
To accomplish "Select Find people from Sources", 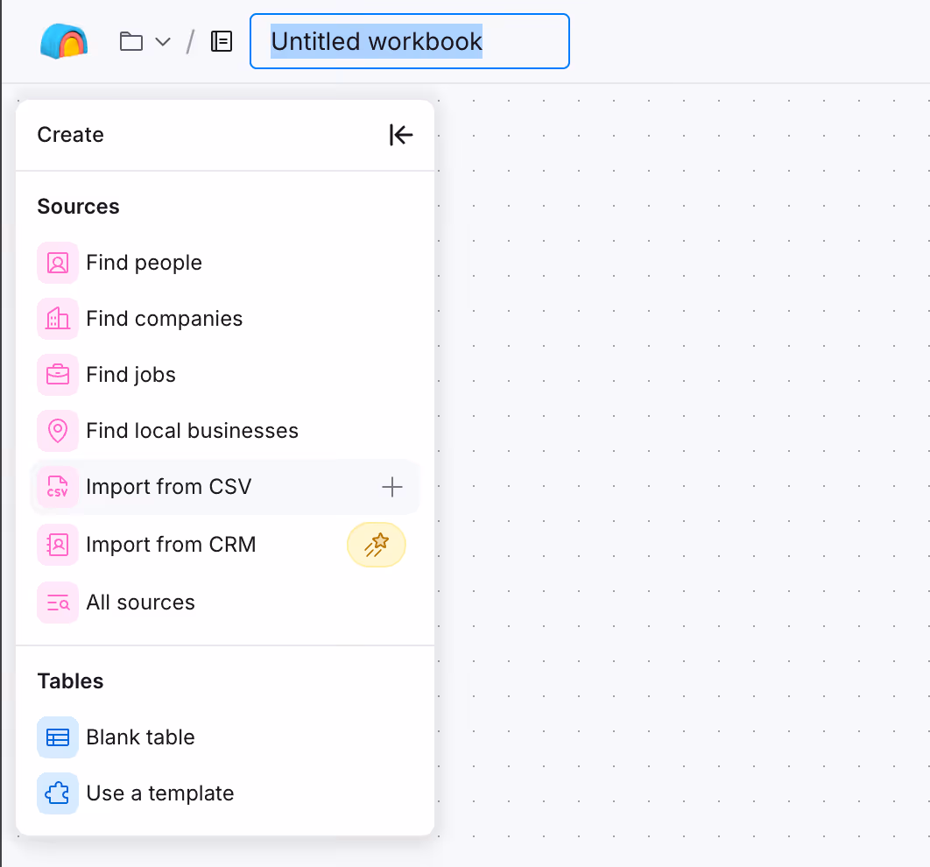I will tap(144, 262).
